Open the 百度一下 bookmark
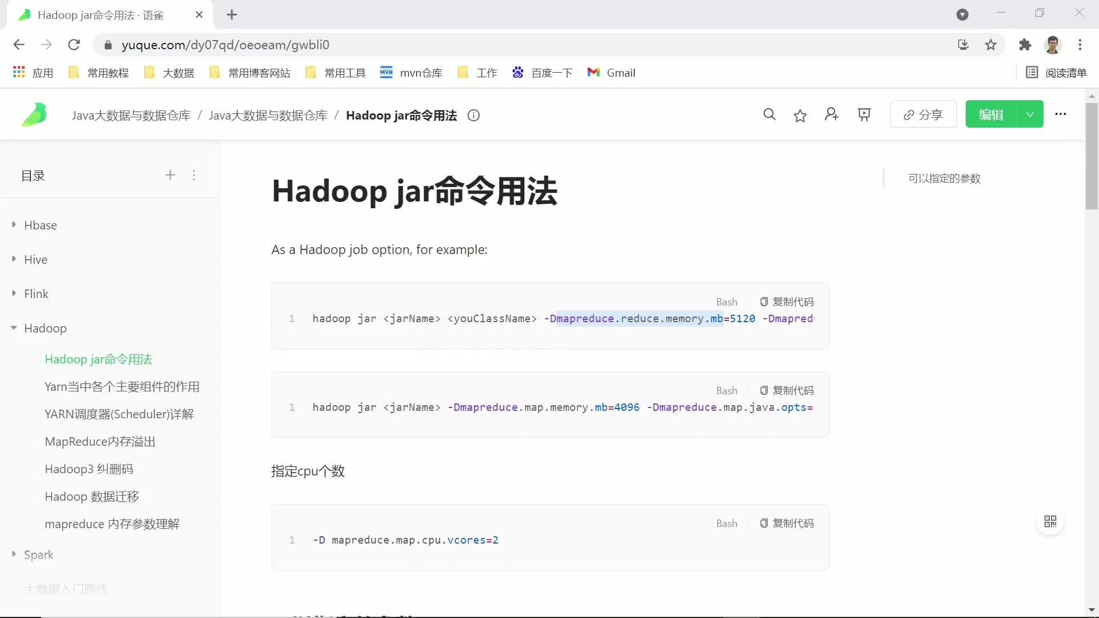 (542, 73)
